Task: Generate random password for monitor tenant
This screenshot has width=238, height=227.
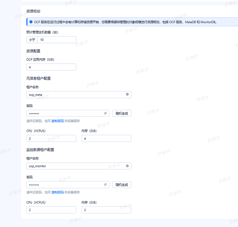Action: [122, 185]
